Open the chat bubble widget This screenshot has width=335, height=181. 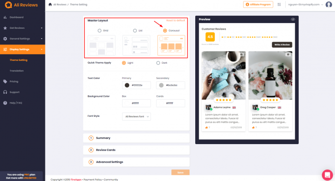[327, 175]
